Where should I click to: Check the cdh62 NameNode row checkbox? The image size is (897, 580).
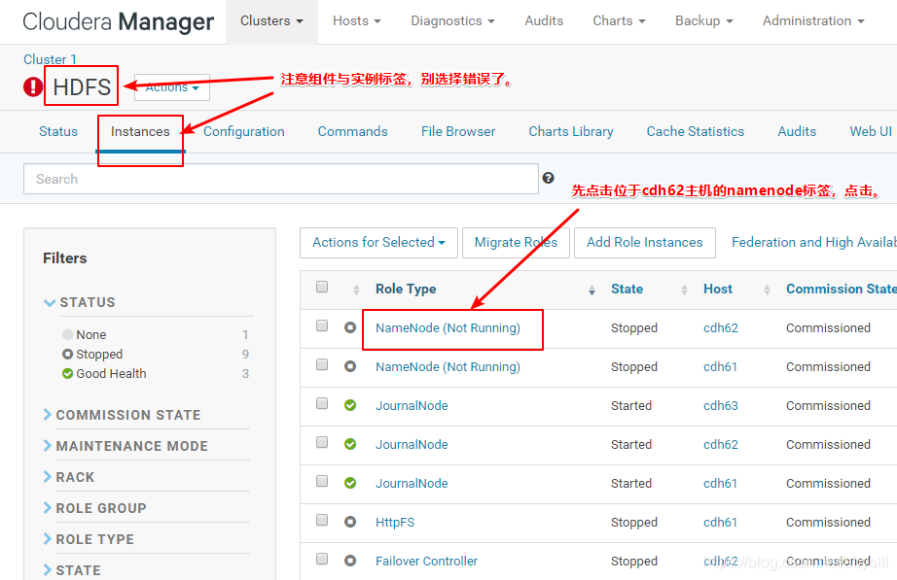pos(322,325)
